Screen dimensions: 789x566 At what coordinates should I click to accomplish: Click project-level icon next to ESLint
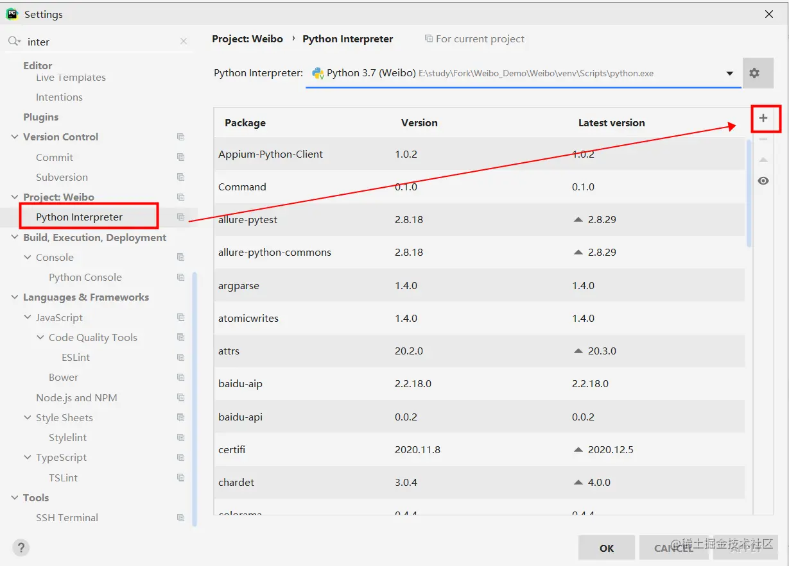tap(181, 358)
